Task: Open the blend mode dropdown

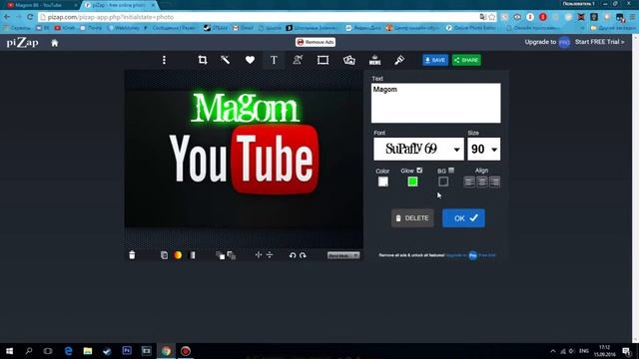Action: [343, 255]
